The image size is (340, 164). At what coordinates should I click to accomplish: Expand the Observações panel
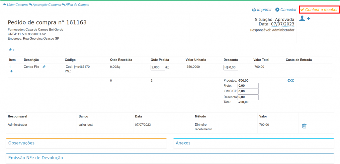click(x=22, y=143)
